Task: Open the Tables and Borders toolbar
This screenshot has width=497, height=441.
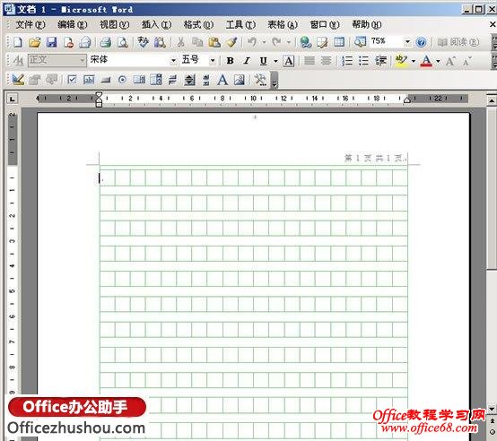Action: (322, 42)
